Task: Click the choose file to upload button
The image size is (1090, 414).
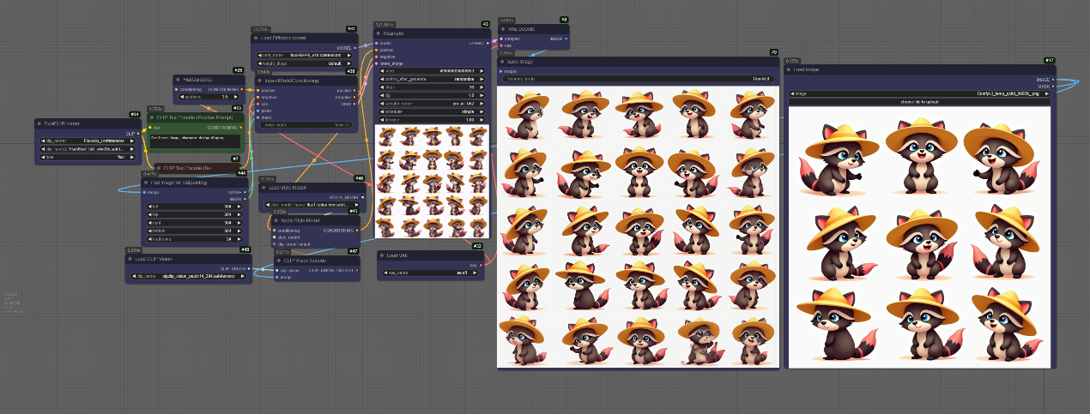Action: coord(919,101)
